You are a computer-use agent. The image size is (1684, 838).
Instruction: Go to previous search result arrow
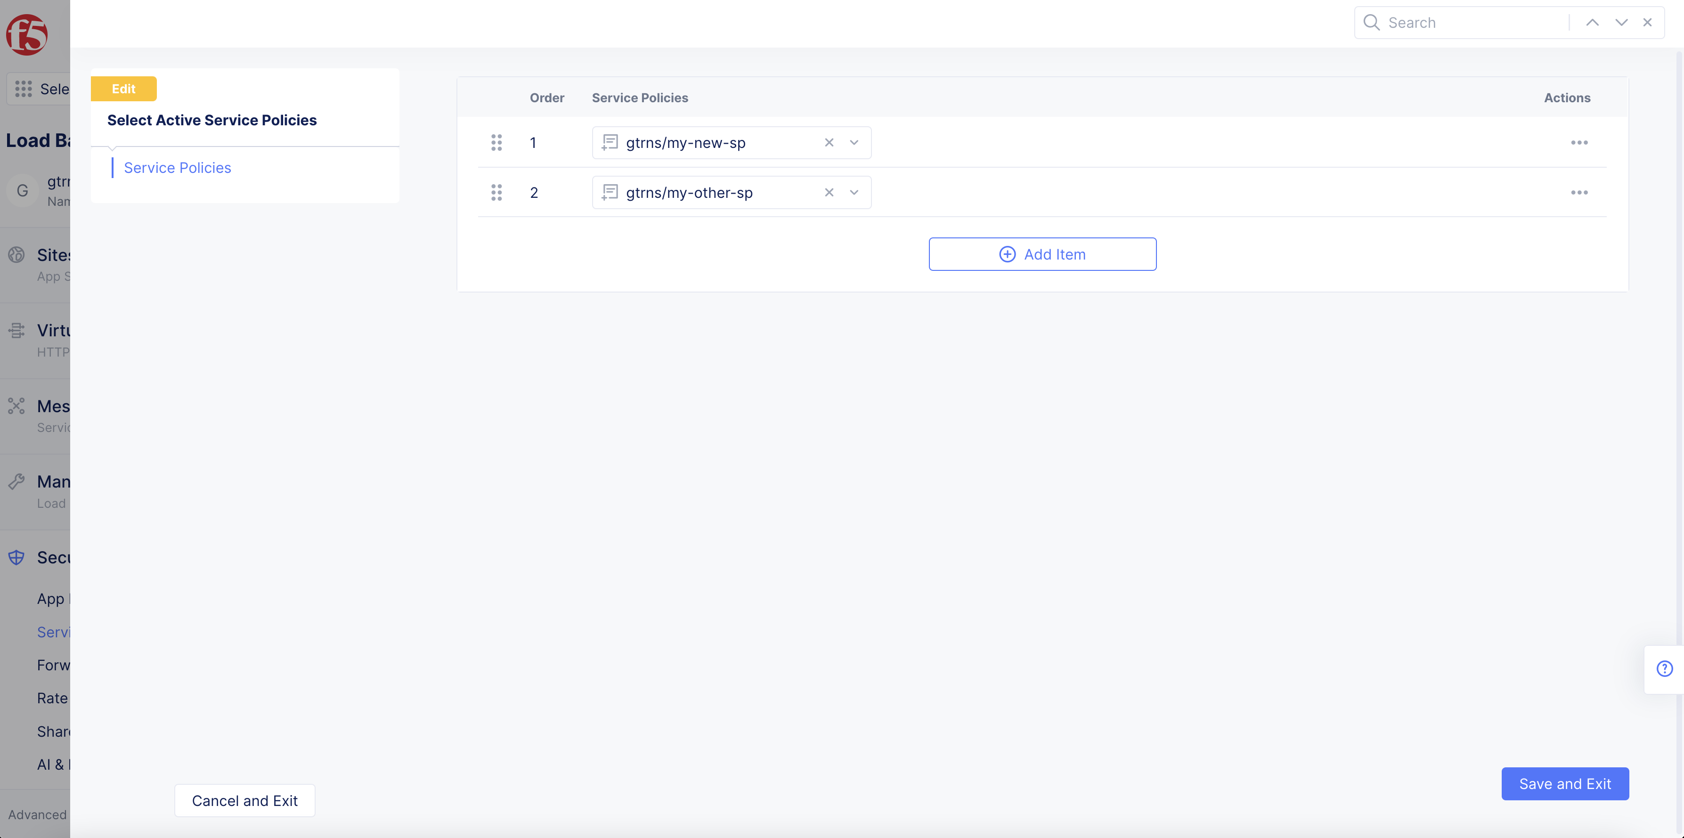[1592, 23]
